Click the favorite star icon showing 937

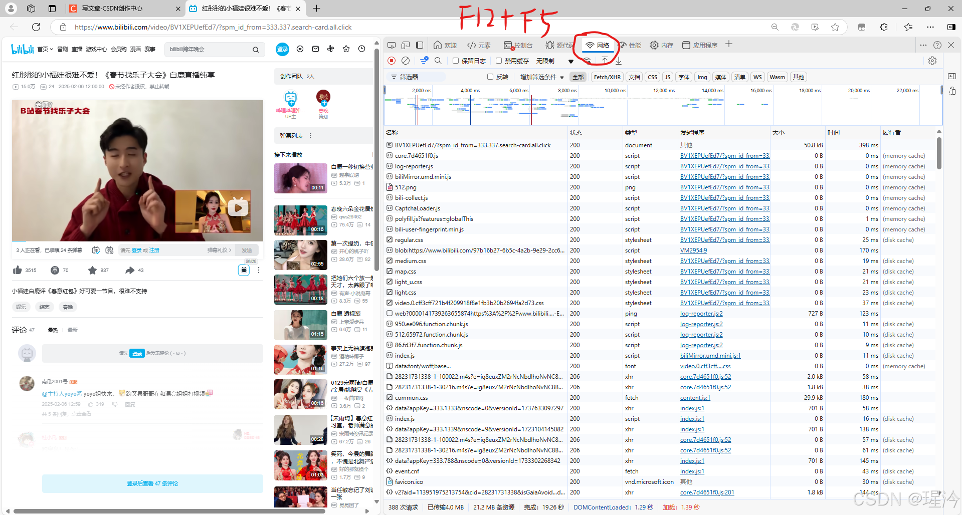[92, 270]
